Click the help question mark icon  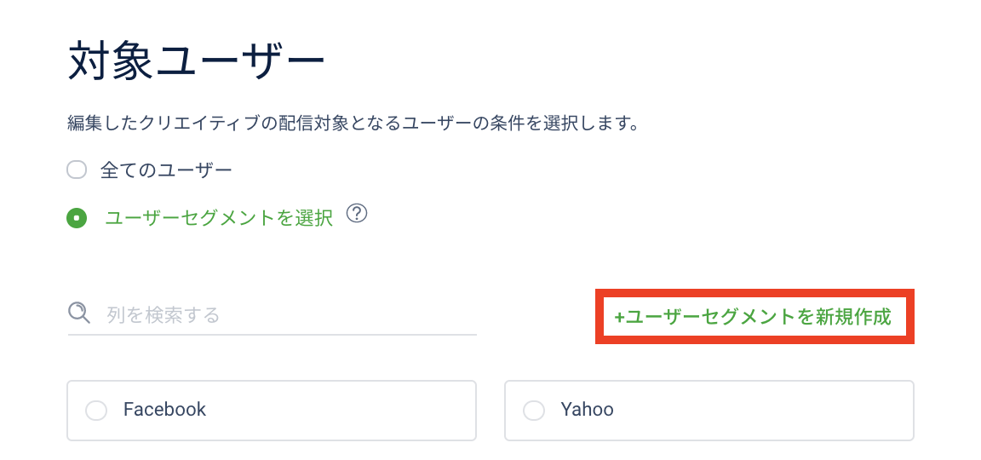pos(356,214)
